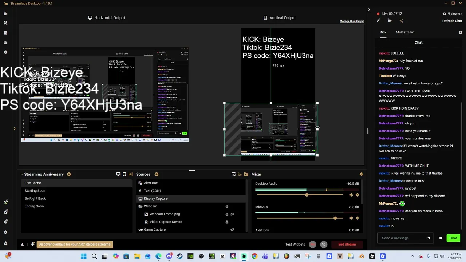The height and width of the screenshot is (262, 466).
Task: Select the Display Capture source
Action: pyautogui.click(x=191, y=199)
